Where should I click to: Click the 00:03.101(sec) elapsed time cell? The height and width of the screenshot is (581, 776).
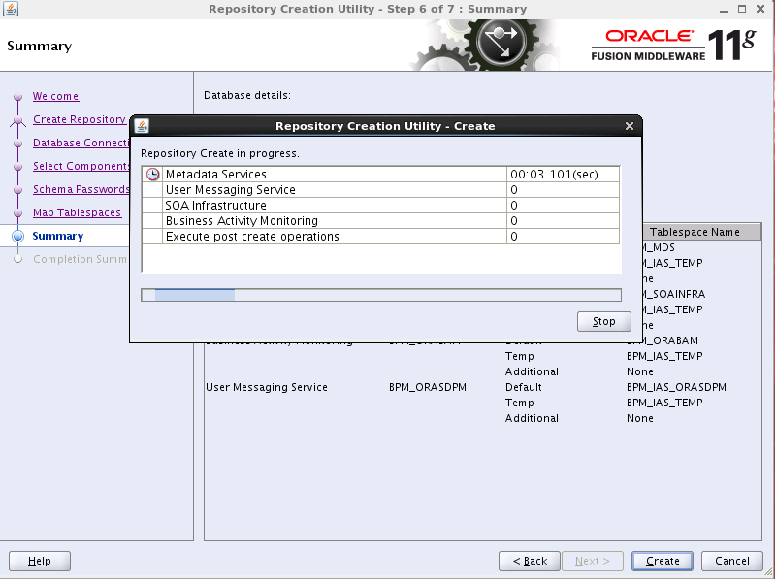click(563, 175)
